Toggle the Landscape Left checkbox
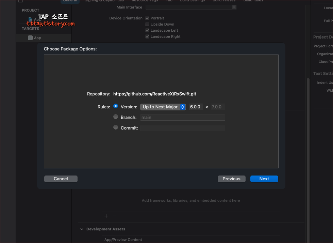Screen dimensions: 333x243 pos(147,30)
